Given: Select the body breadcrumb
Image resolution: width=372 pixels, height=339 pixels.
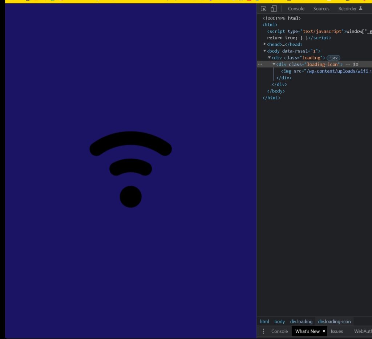Looking at the screenshot, I should [279, 322].
